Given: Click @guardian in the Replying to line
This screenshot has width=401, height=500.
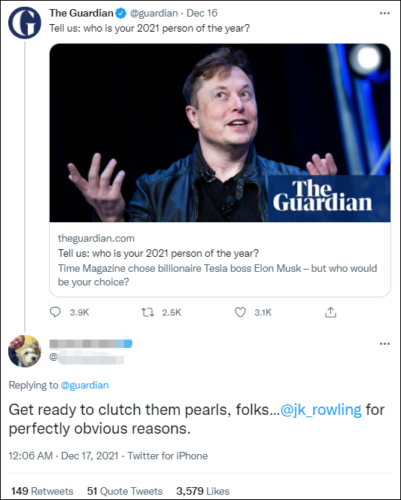Looking at the screenshot, I should click(x=85, y=386).
